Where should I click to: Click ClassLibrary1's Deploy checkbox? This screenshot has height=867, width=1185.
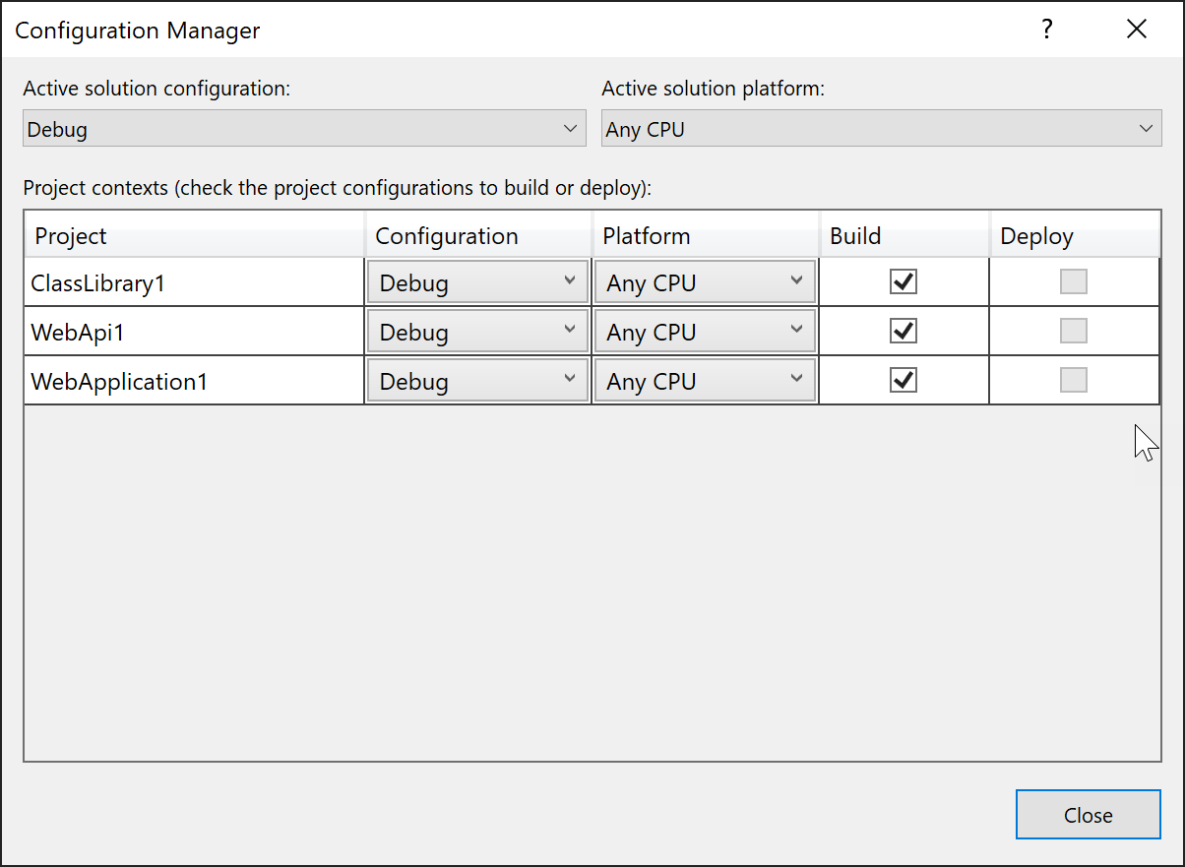point(1074,281)
